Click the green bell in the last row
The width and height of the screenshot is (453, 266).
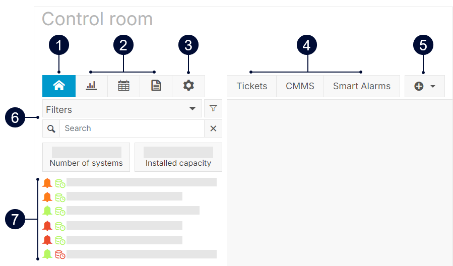(47, 254)
